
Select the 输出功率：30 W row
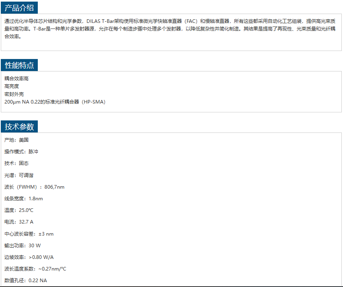[23, 246]
